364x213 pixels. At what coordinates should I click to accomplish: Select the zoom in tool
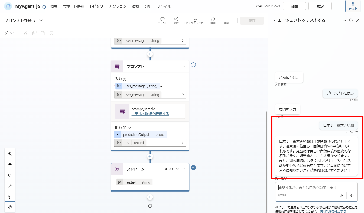[x=10, y=154]
